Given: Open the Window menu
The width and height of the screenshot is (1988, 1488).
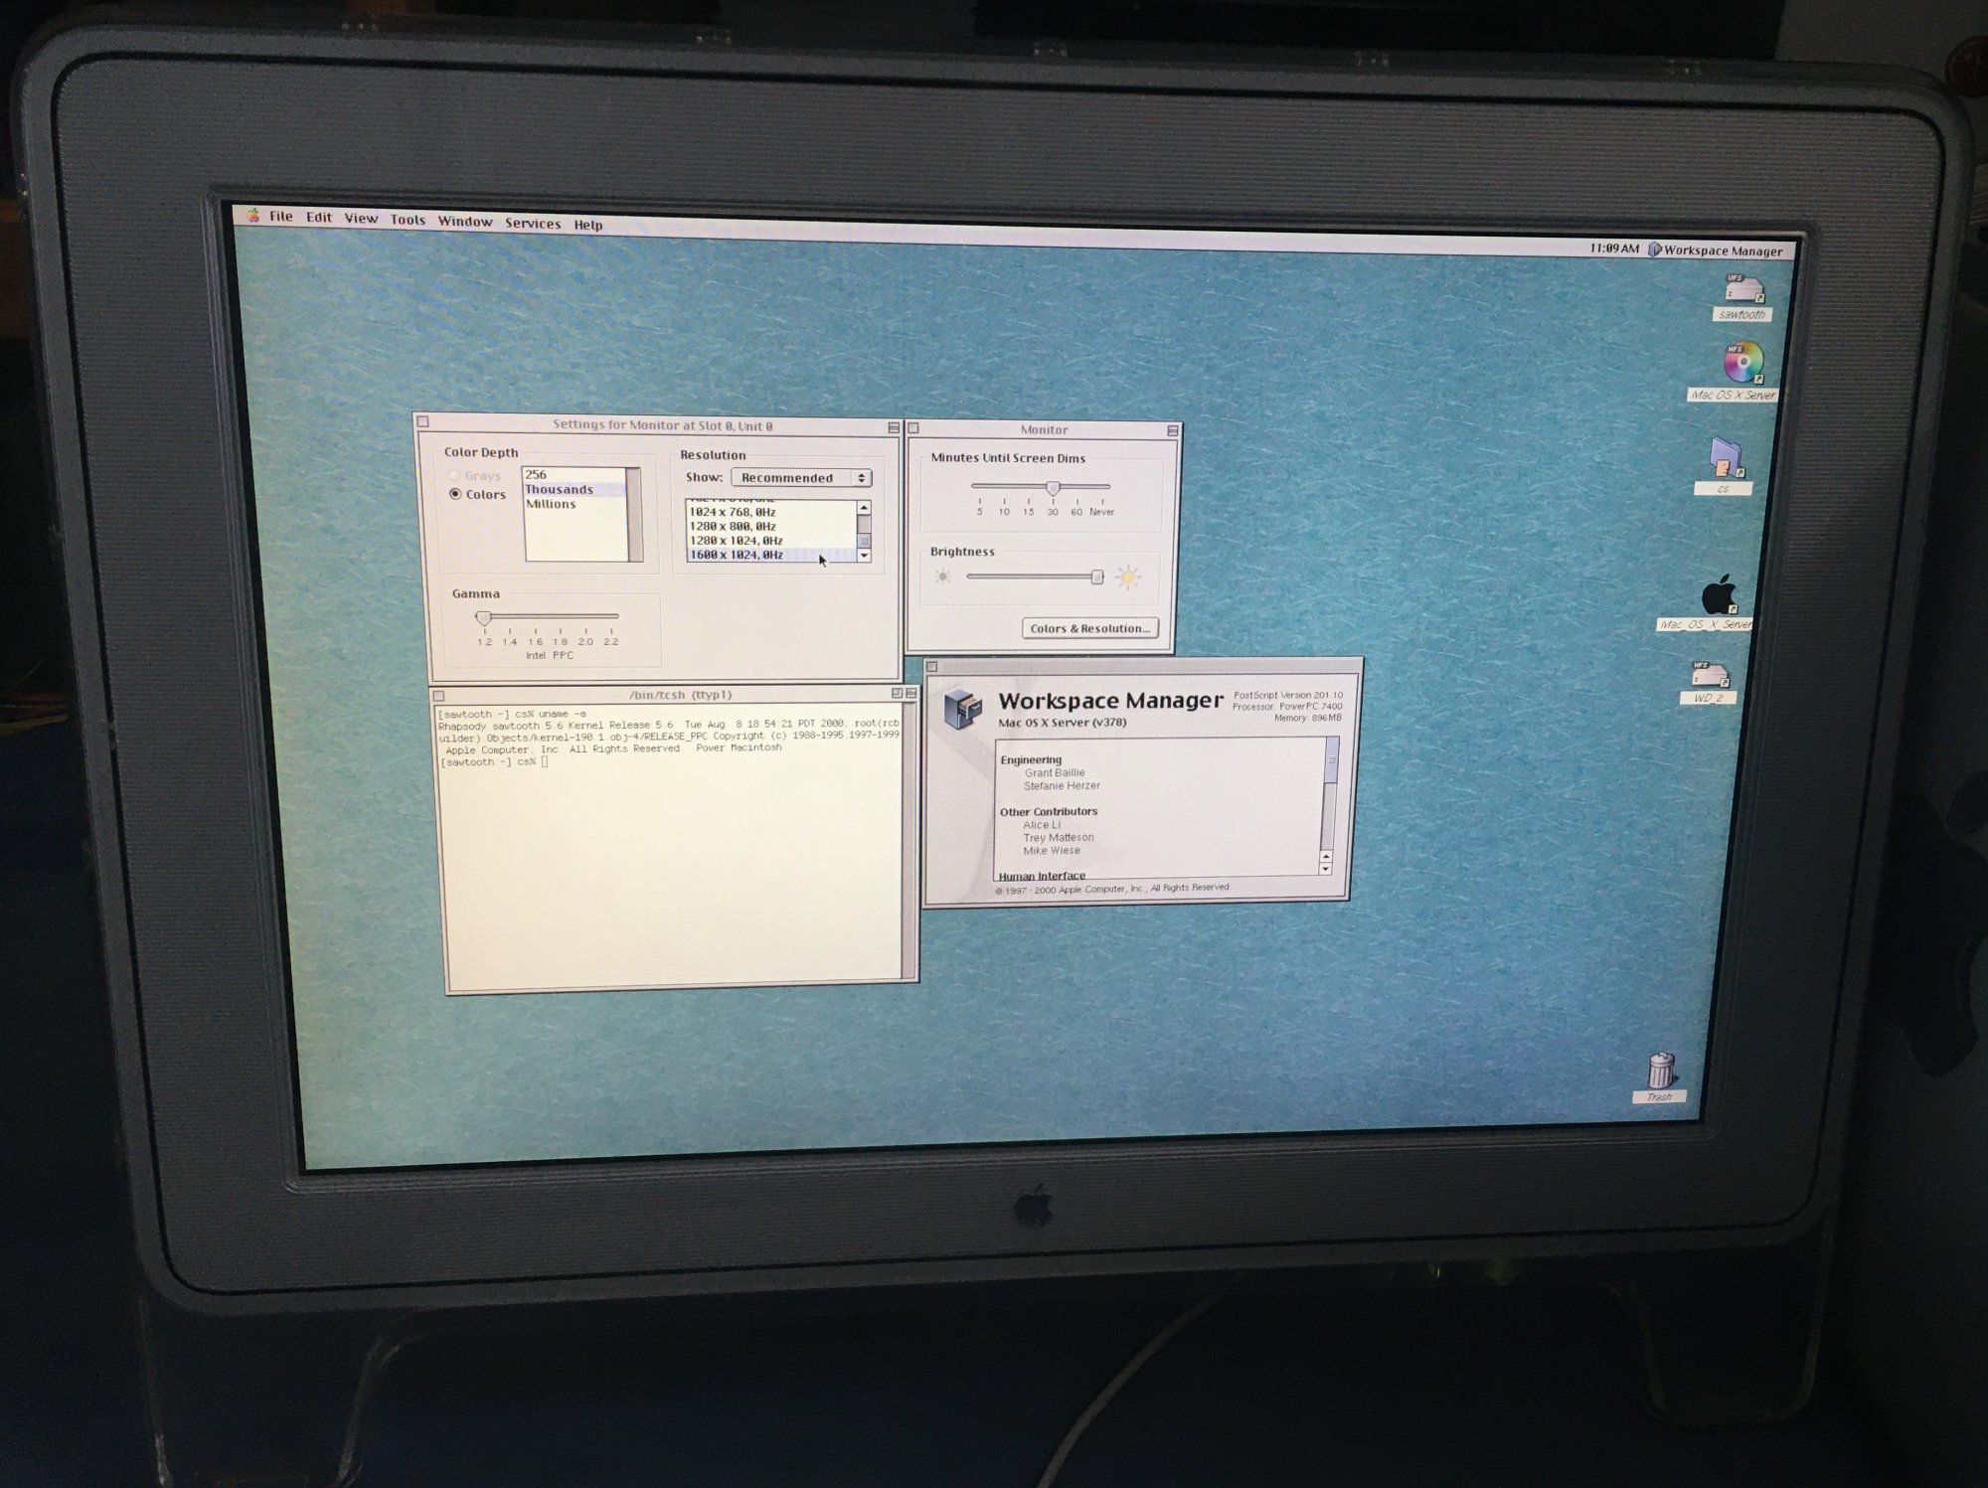Looking at the screenshot, I should [x=465, y=221].
